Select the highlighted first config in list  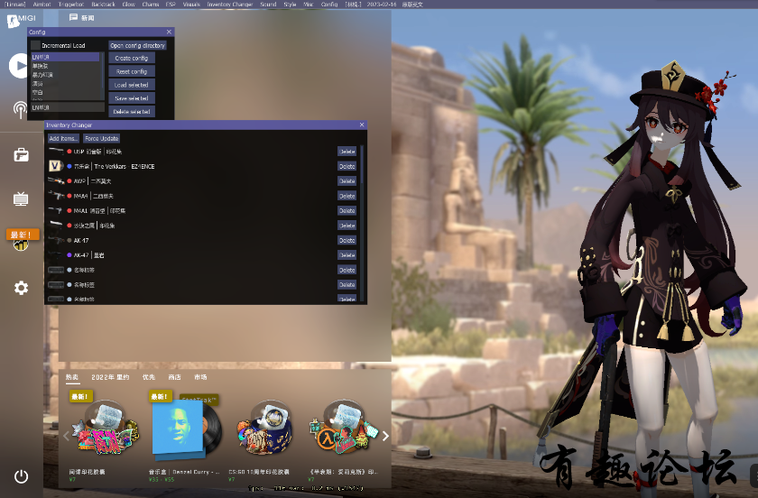coord(65,57)
